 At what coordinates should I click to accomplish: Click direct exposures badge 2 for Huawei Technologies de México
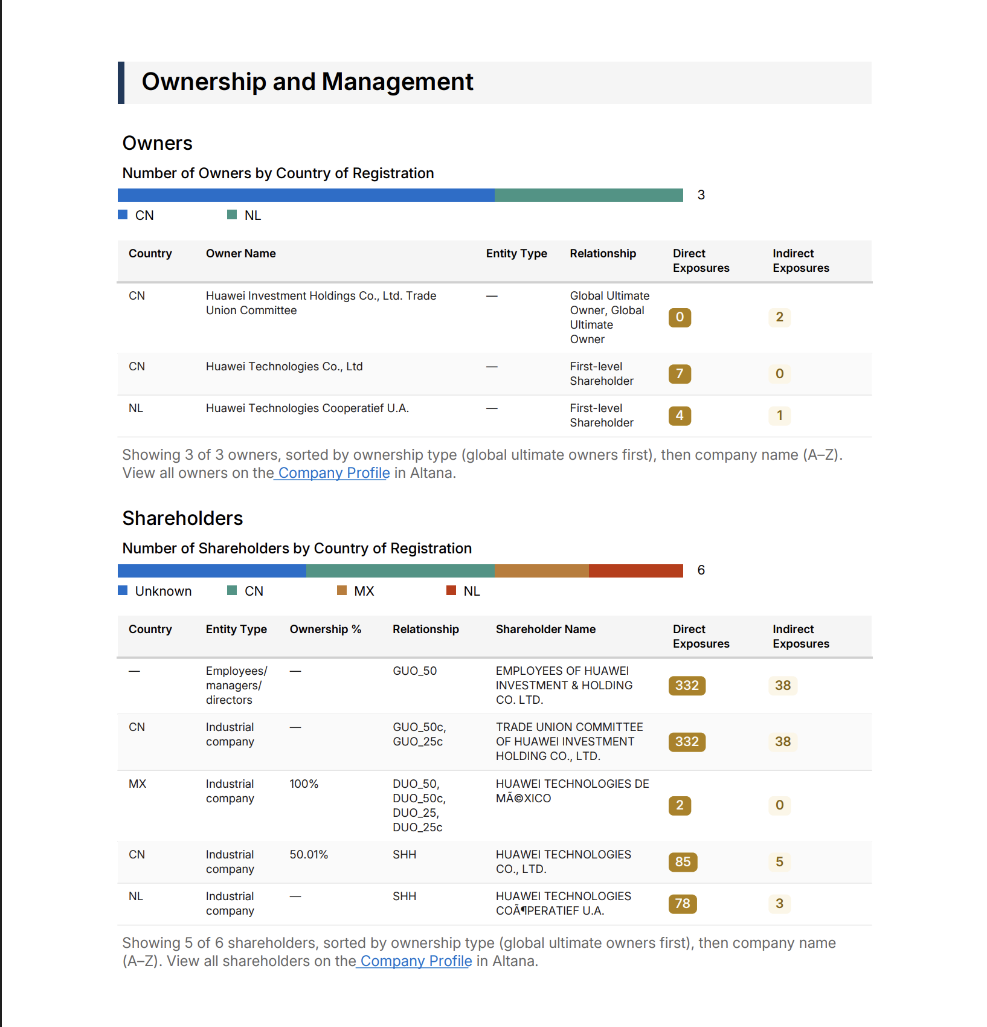pos(680,805)
